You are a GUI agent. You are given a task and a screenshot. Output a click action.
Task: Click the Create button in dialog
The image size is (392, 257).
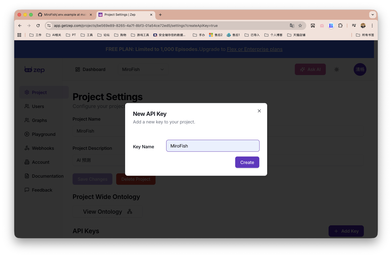coord(247,162)
